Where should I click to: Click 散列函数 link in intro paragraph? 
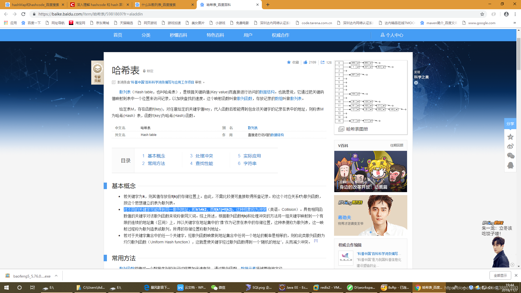tap(244, 98)
